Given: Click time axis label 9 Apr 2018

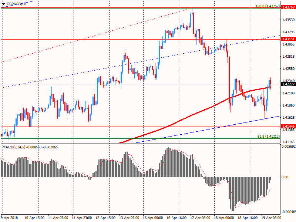Looking at the screenshot, I should [9, 218].
